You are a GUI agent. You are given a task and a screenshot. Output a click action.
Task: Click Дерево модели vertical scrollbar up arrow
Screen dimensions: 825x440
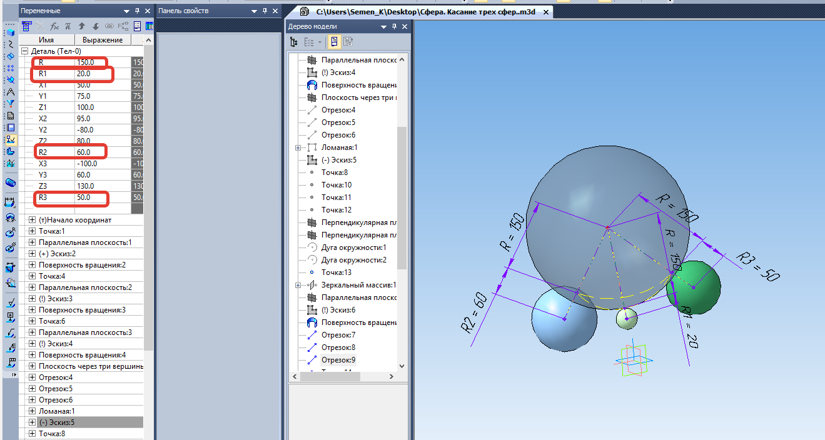(x=402, y=59)
